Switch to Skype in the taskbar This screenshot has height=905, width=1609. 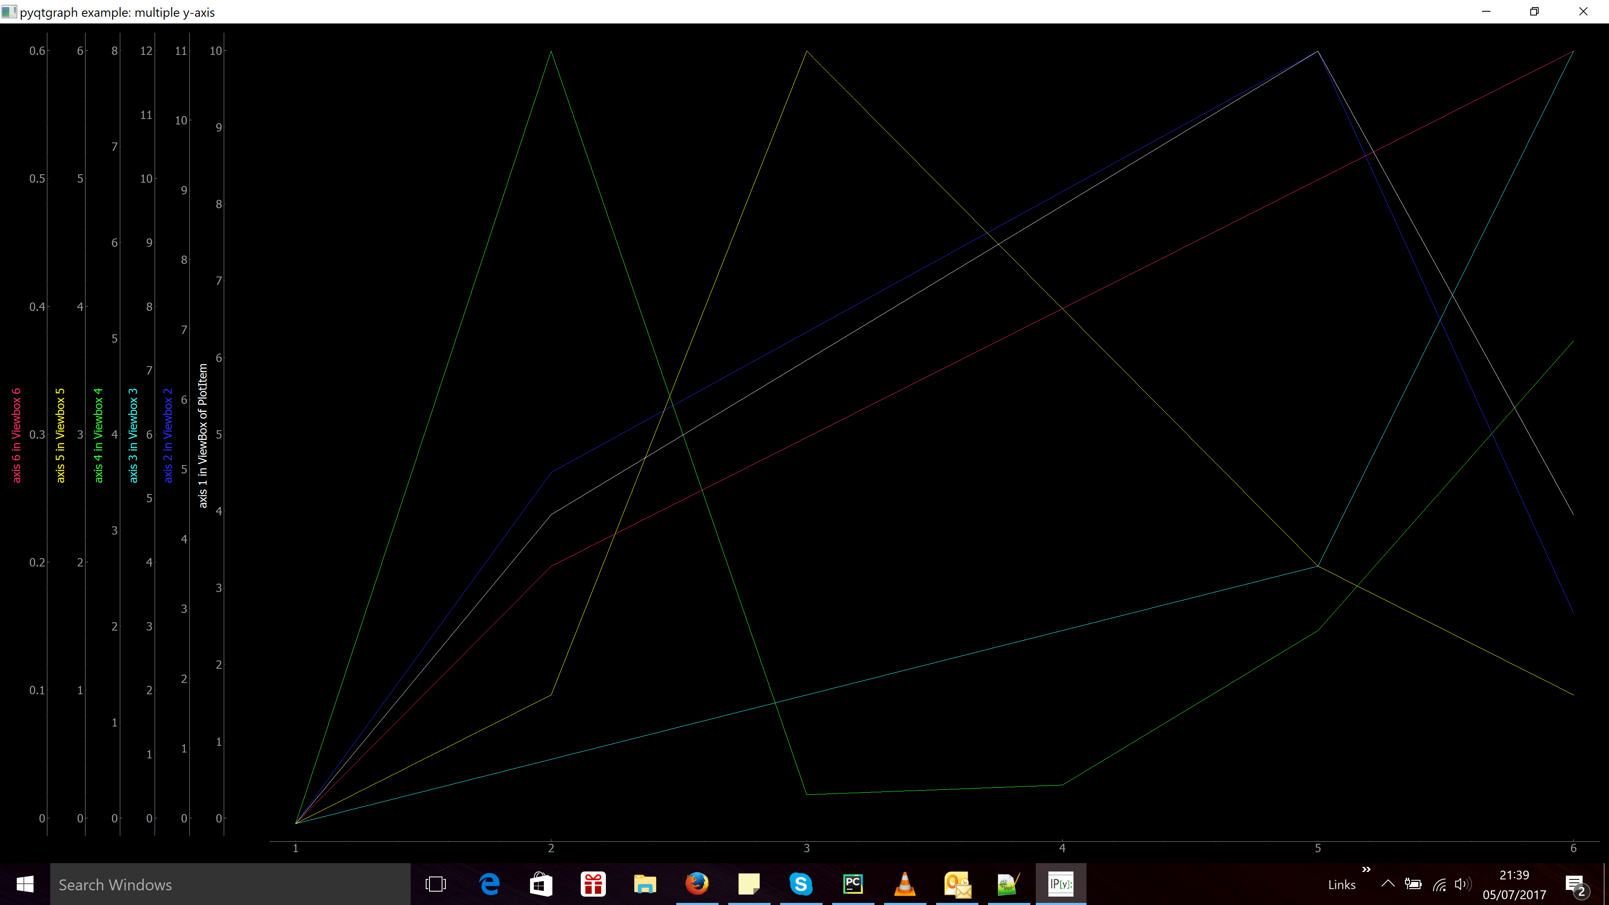coord(801,884)
